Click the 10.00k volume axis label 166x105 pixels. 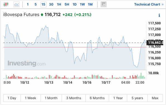tap(153, 73)
